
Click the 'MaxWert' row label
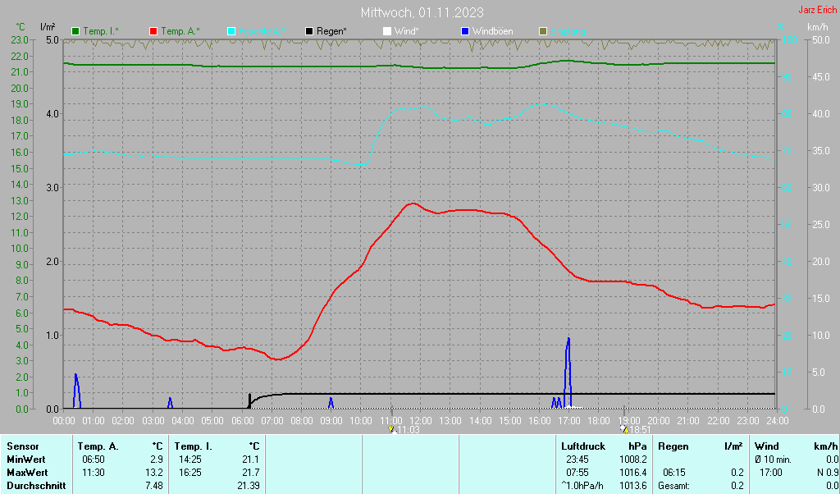(x=27, y=473)
